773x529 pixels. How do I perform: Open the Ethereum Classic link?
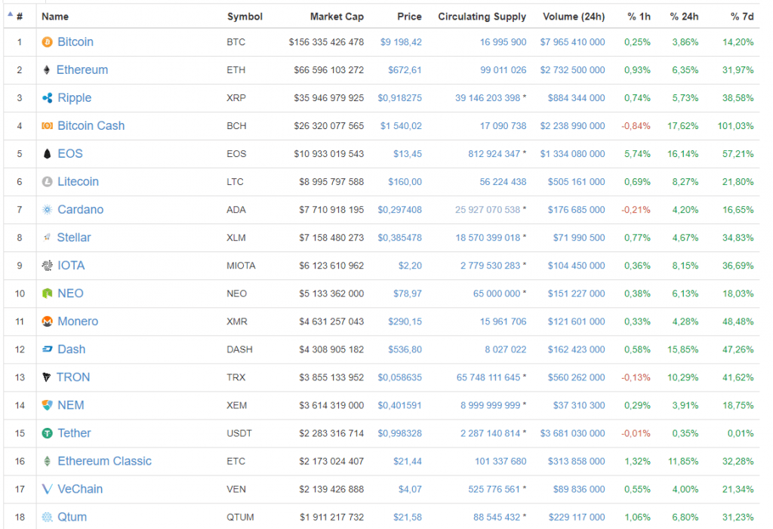[x=104, y=461]
